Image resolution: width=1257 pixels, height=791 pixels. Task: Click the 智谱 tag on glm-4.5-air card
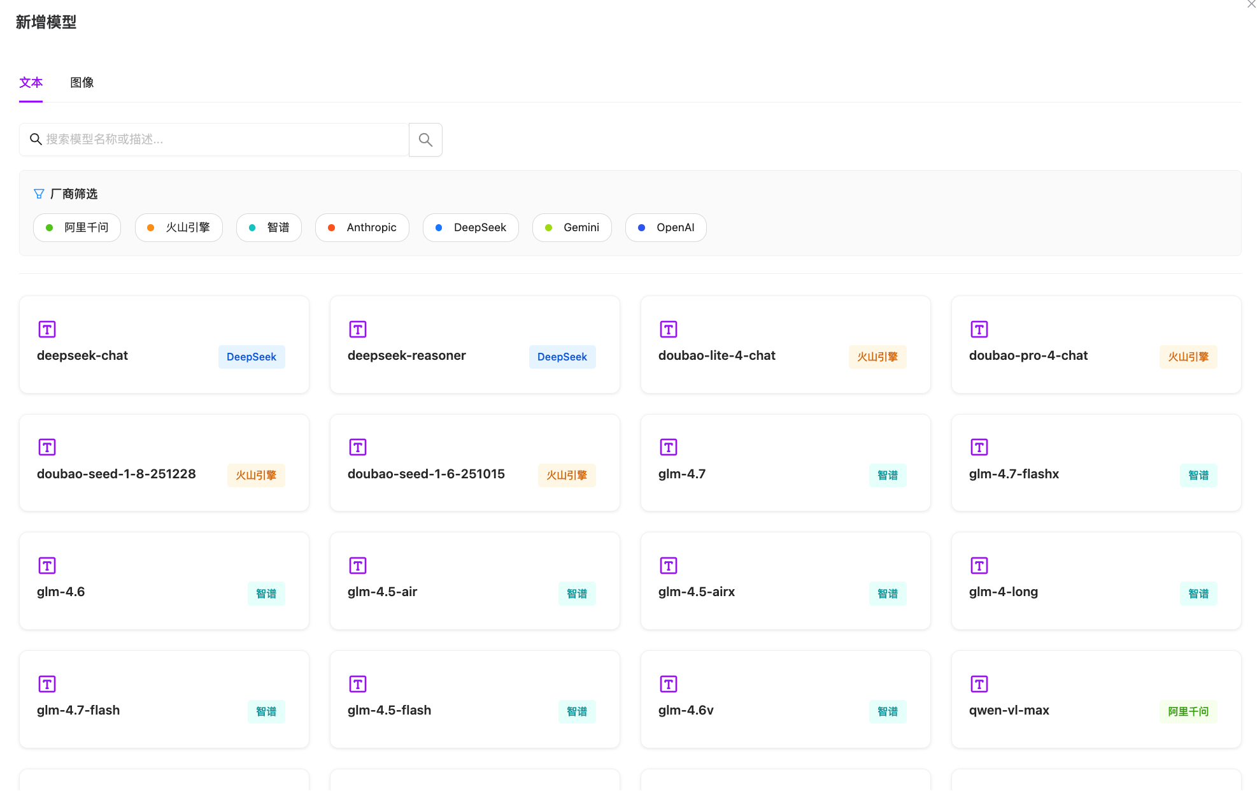pyautogui.click(x=577, y=594)
